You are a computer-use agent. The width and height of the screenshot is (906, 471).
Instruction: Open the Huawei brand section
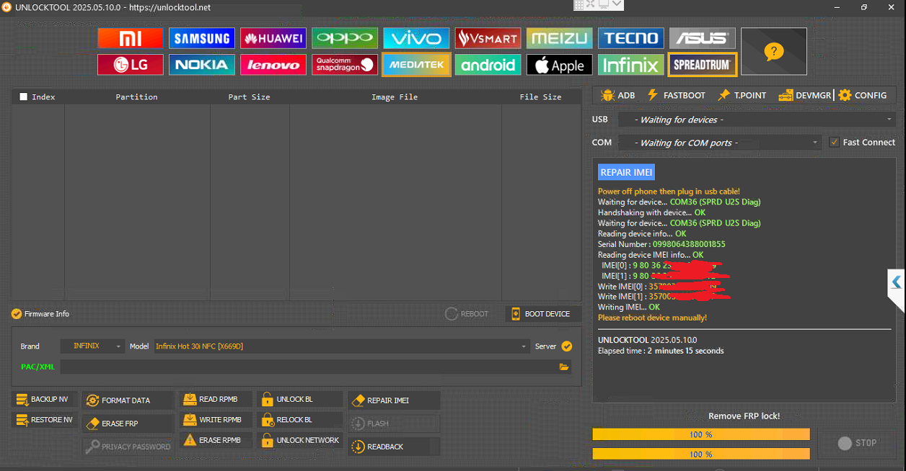[273, 38]
